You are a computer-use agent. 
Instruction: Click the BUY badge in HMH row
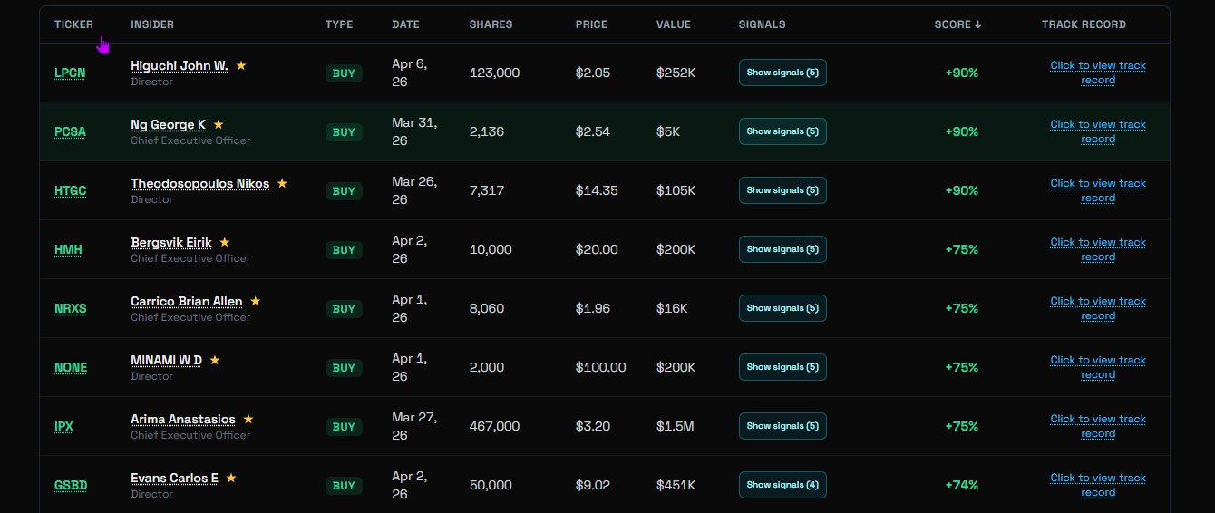tap(344, 249)
